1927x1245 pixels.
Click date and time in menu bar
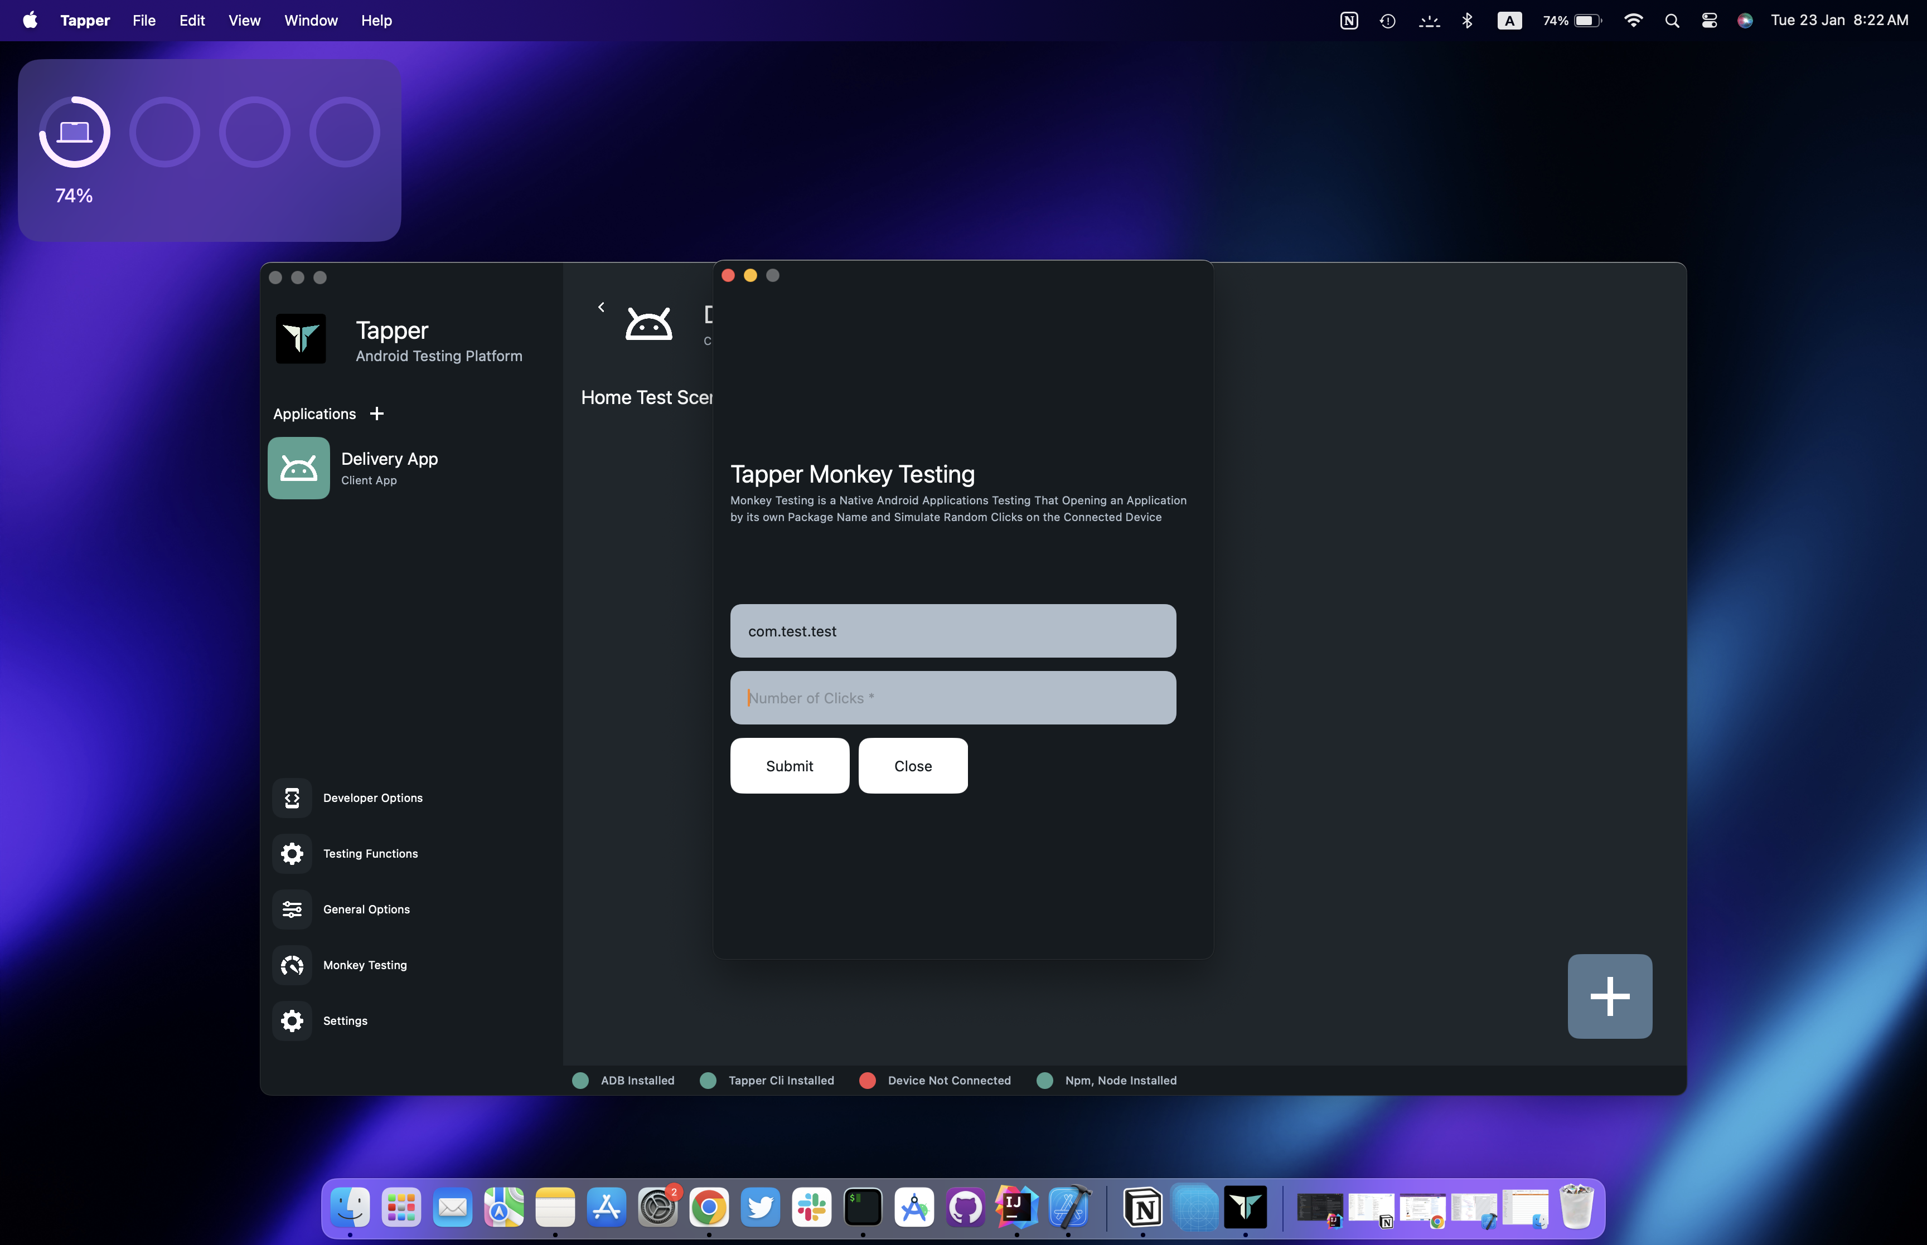coord(1839,20)
